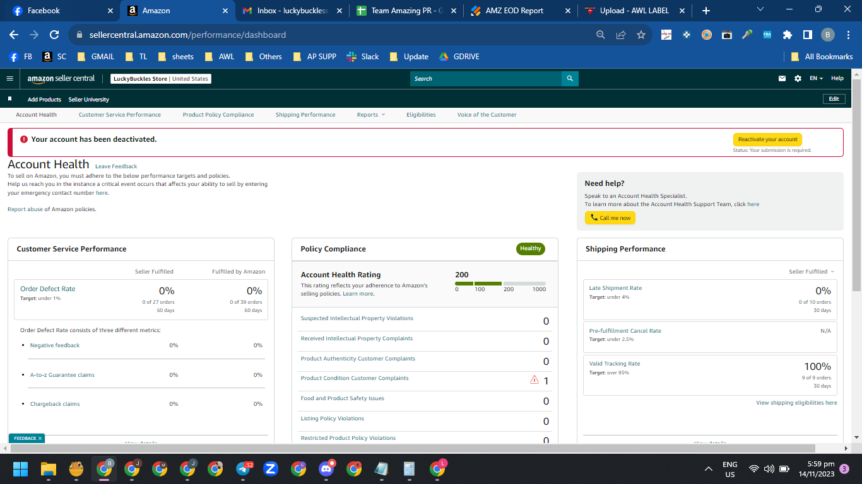The width and height of the screenshot is (862, 484).
Task: Open the Seller Fulfilled shipping dropdown
Action: (812, 272)
